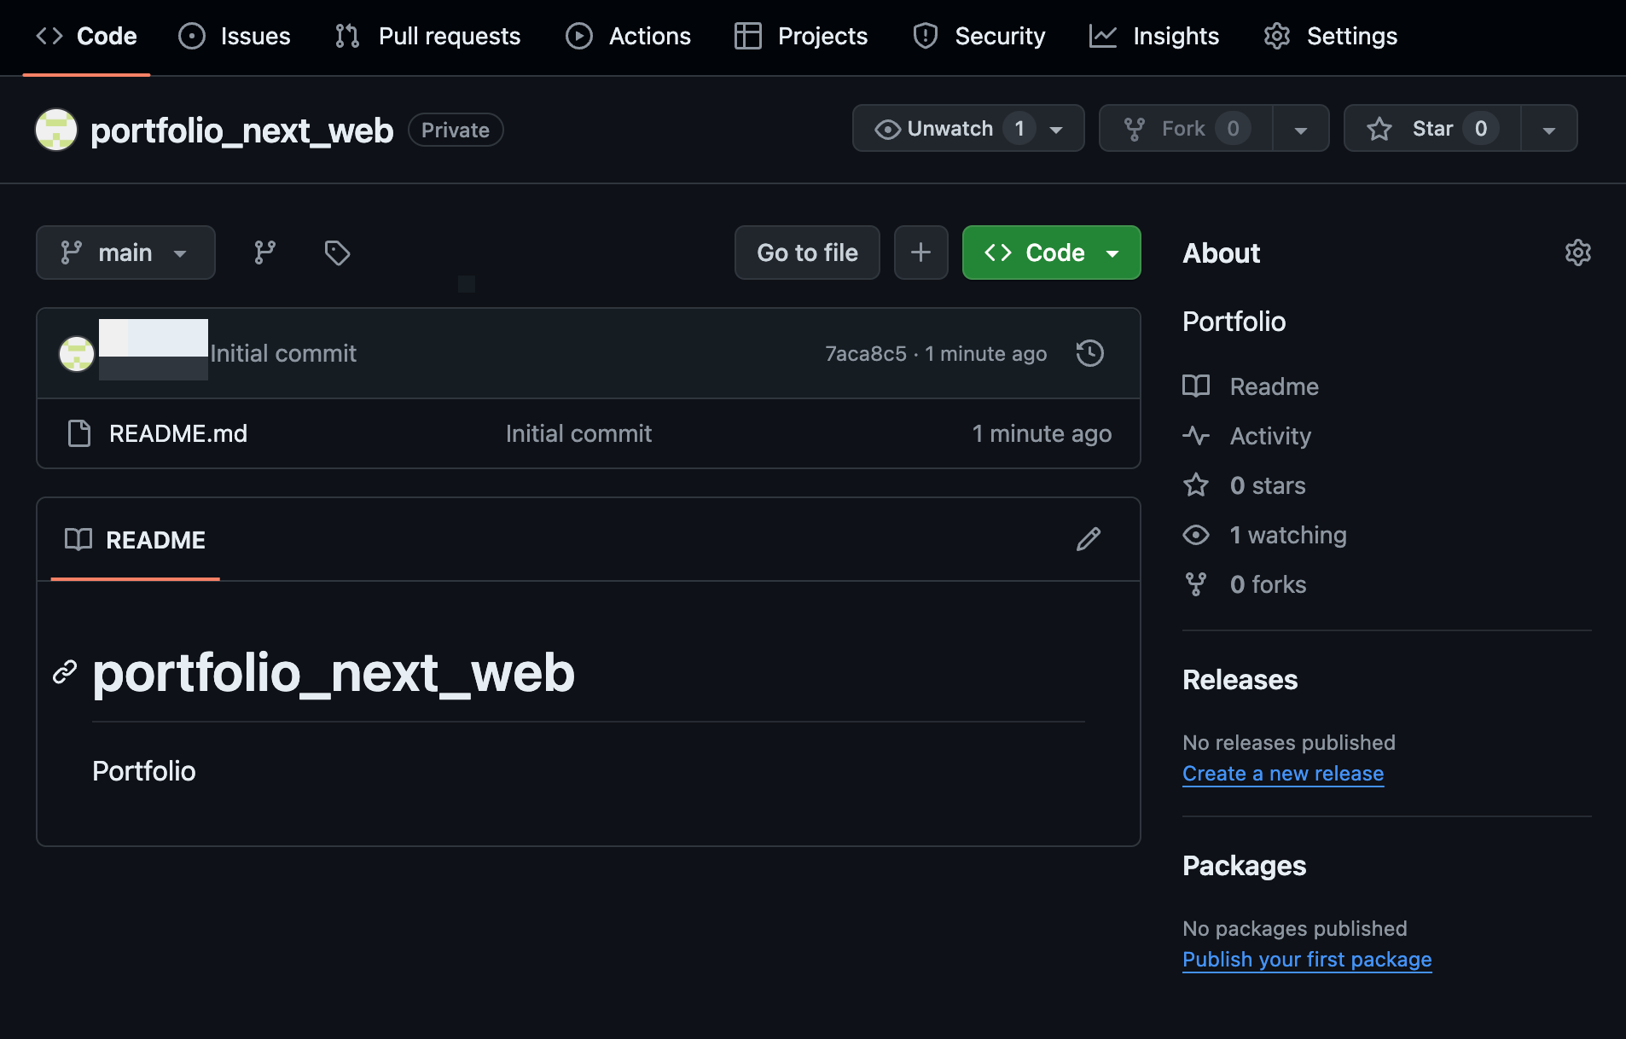Image resolution: width=1626 pixels, height=1039 pixels.
Task: Open the Actions tab
Action: click(x=629, y=36)
